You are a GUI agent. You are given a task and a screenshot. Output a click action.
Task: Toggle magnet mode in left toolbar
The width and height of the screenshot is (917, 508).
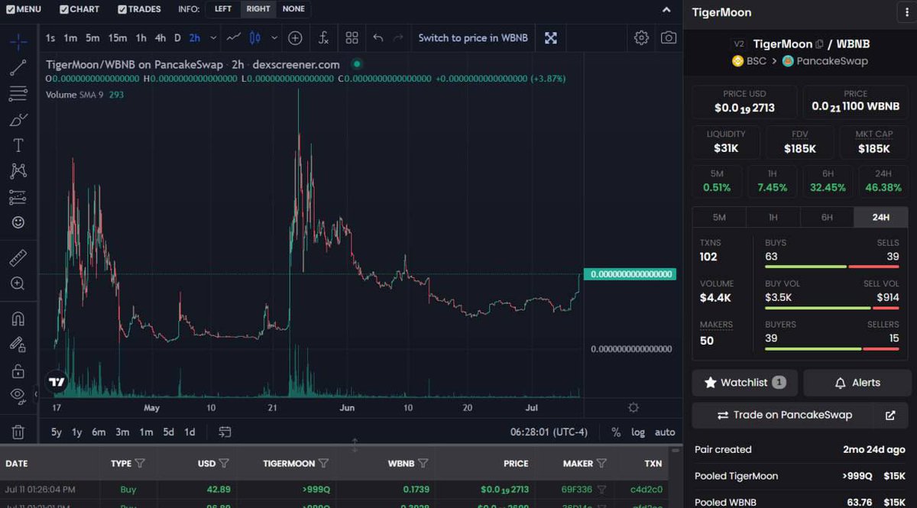[18, 319]
